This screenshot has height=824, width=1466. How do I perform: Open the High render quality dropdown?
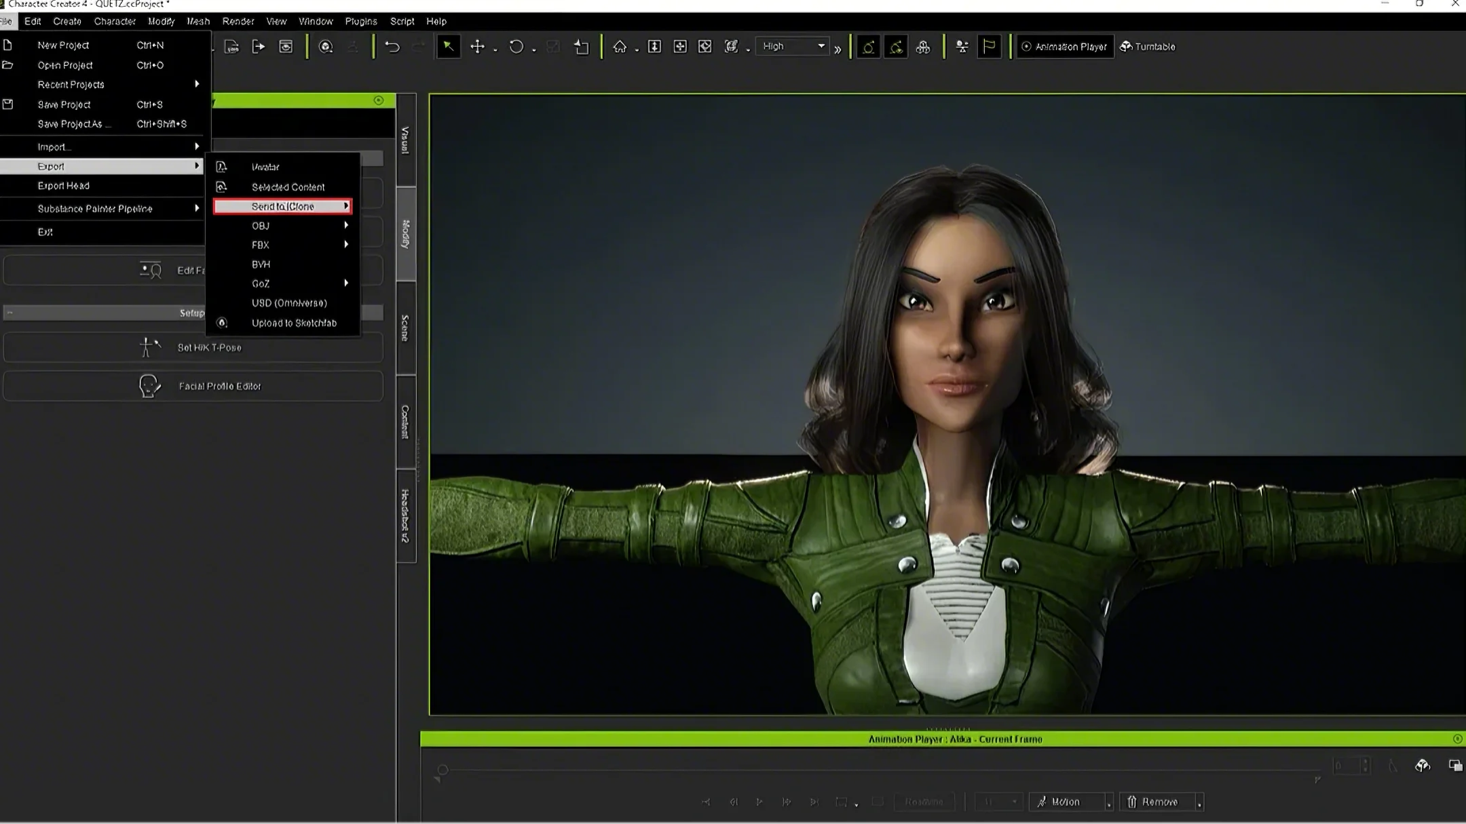793,47
